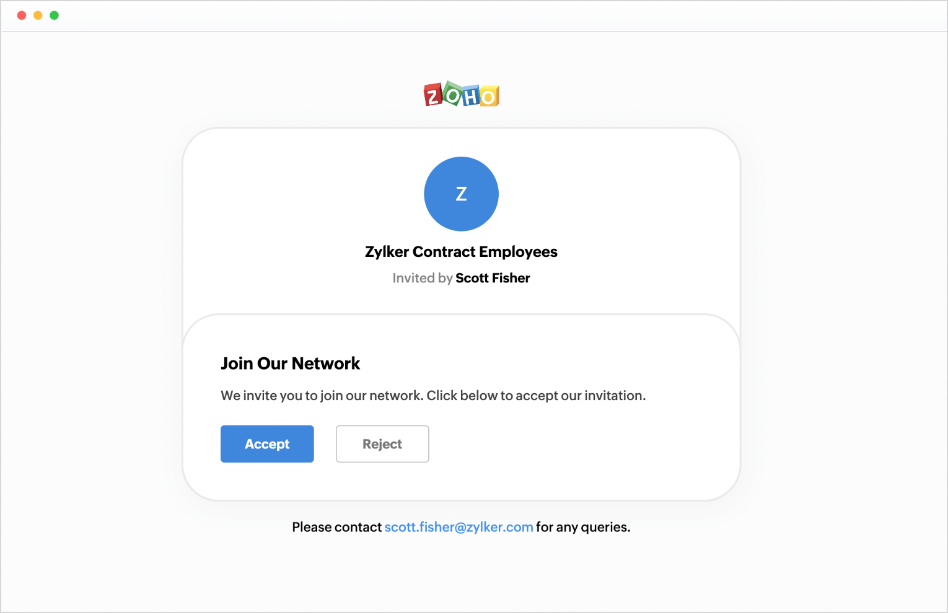Click the Zylker Contract Employees title
Image resolution: width=948 pixels, height=613 pixels.
461,252
